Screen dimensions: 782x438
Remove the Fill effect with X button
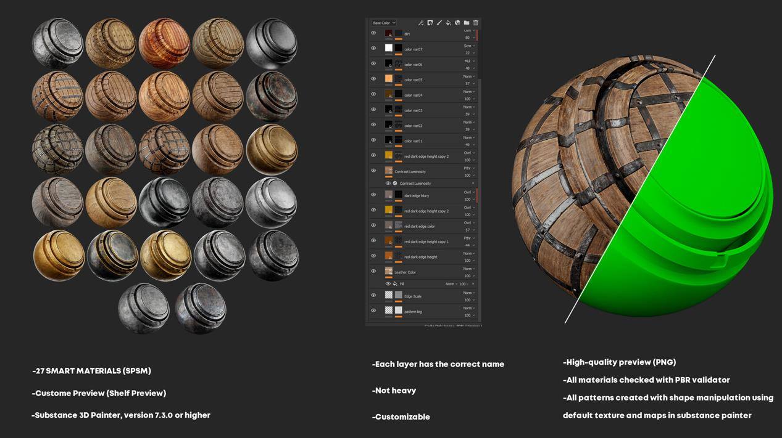[x=473, y=284]
